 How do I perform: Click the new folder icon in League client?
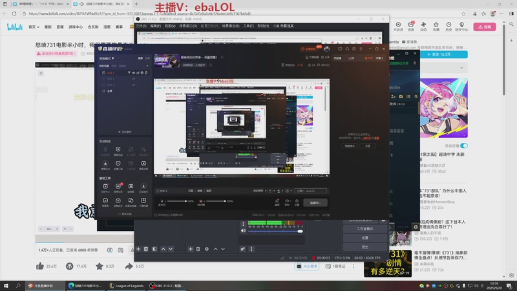(x=401, y=96)
